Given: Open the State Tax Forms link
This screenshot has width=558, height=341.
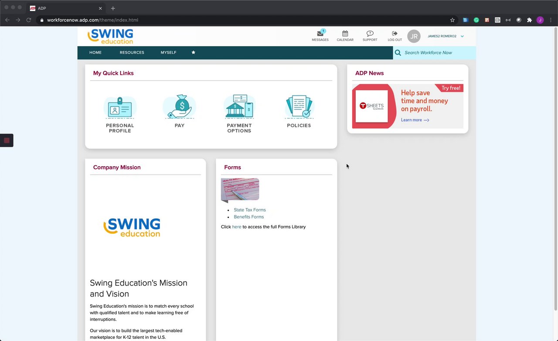Looking at the screenshot, I should coord(249,210).
